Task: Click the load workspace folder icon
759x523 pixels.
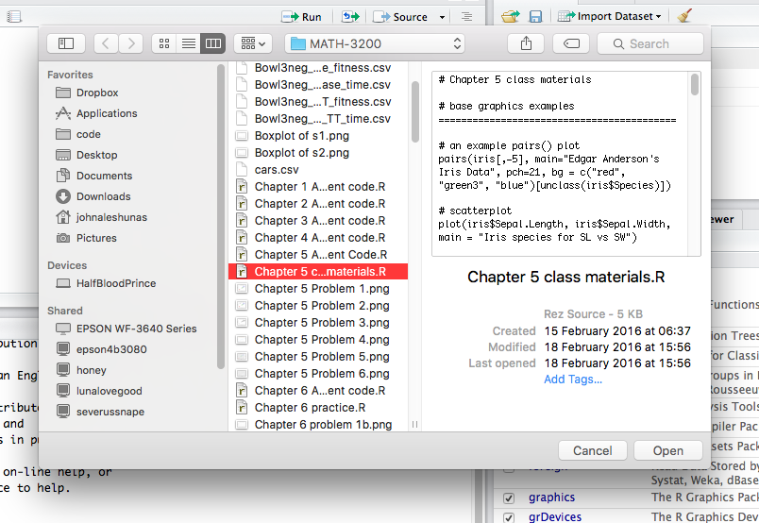Action: pos(510,17)
